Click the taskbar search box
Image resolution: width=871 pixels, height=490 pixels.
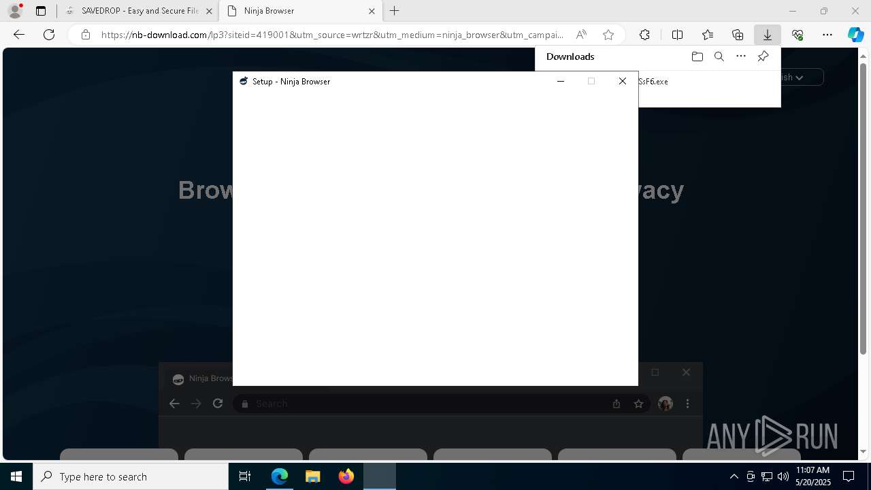(x=131, y=476)
